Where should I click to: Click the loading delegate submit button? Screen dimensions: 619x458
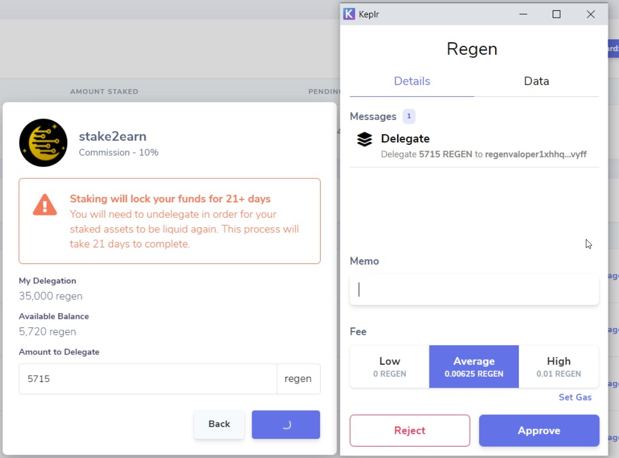tap(286, 424)
